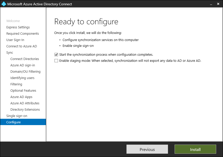
Task: Go to Azure AD Attributes sub-step
Action: point(25,103)
